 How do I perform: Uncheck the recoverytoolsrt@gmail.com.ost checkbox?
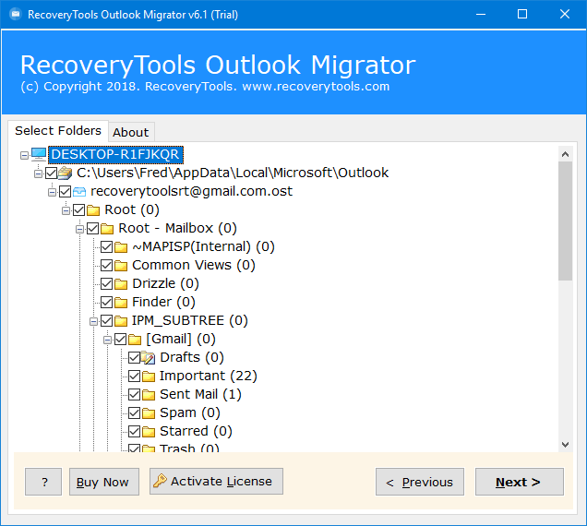pos(66,192)
